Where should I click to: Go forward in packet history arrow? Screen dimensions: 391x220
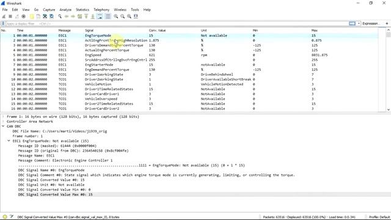coord(73,16)
